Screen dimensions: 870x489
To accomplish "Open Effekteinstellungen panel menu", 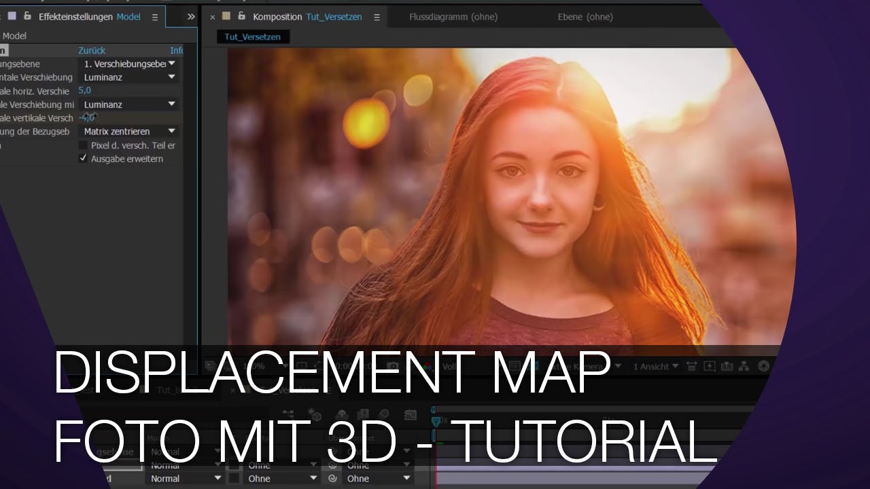I will click(154, 17).
